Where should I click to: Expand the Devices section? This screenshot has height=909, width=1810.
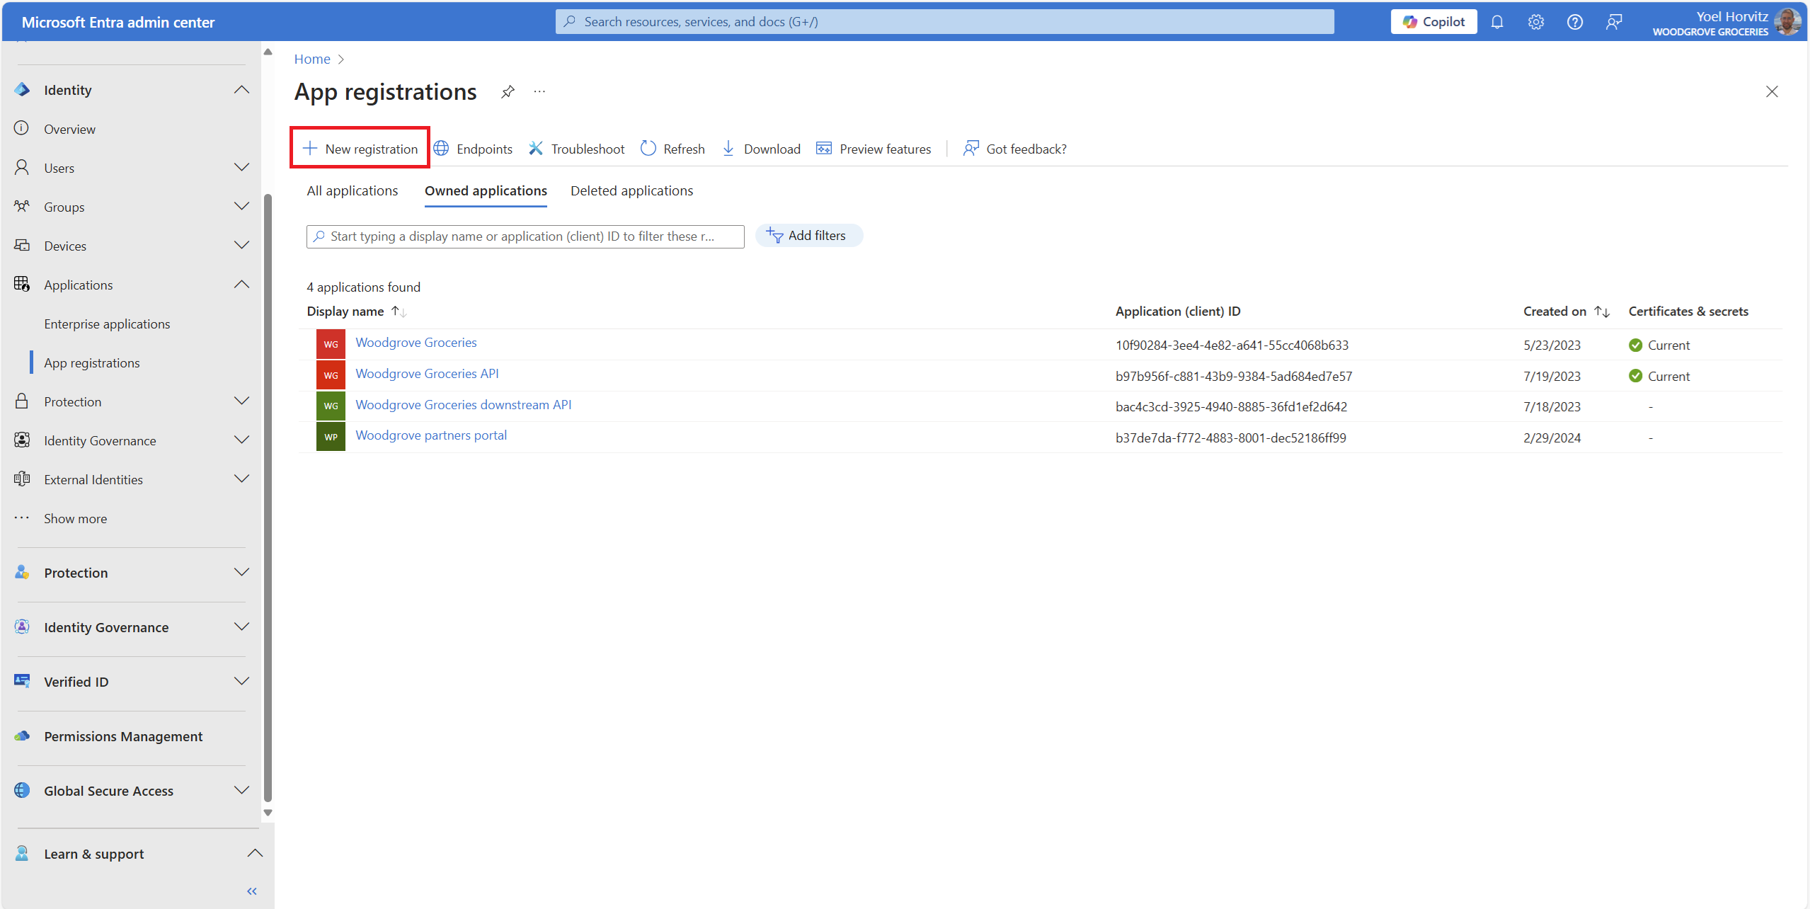click(241, 246)
